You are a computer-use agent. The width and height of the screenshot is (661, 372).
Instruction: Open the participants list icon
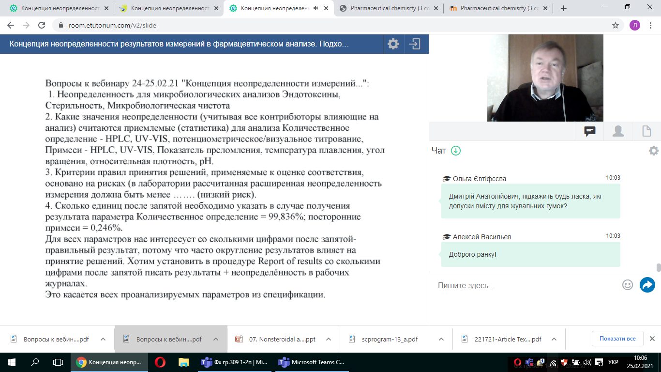618,131
